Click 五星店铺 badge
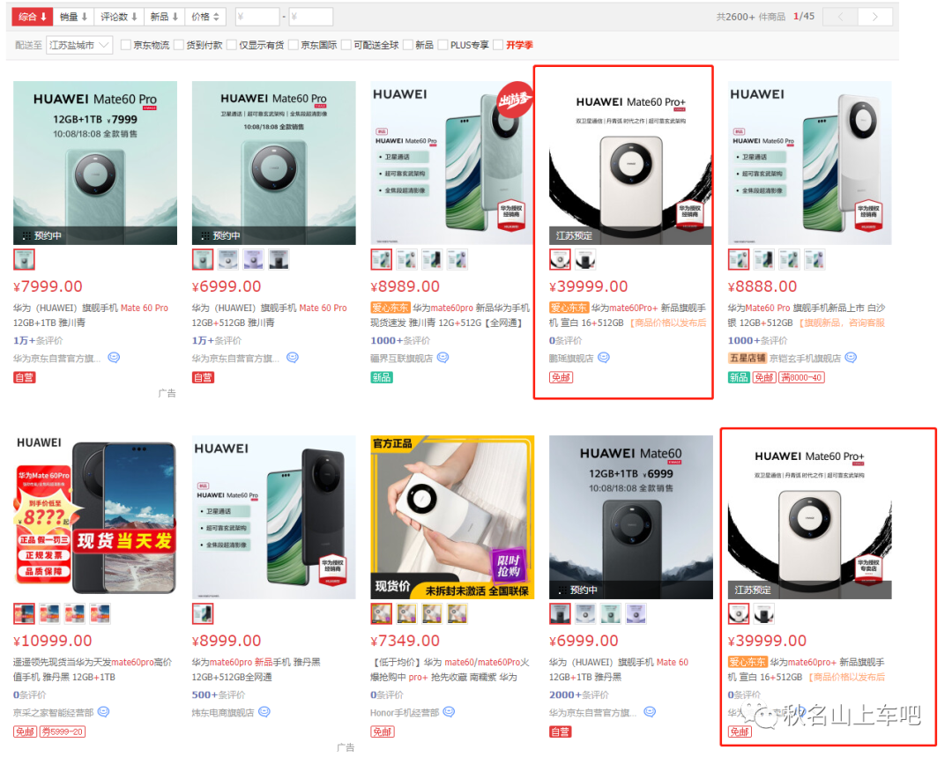 click(x=747, y=358)
